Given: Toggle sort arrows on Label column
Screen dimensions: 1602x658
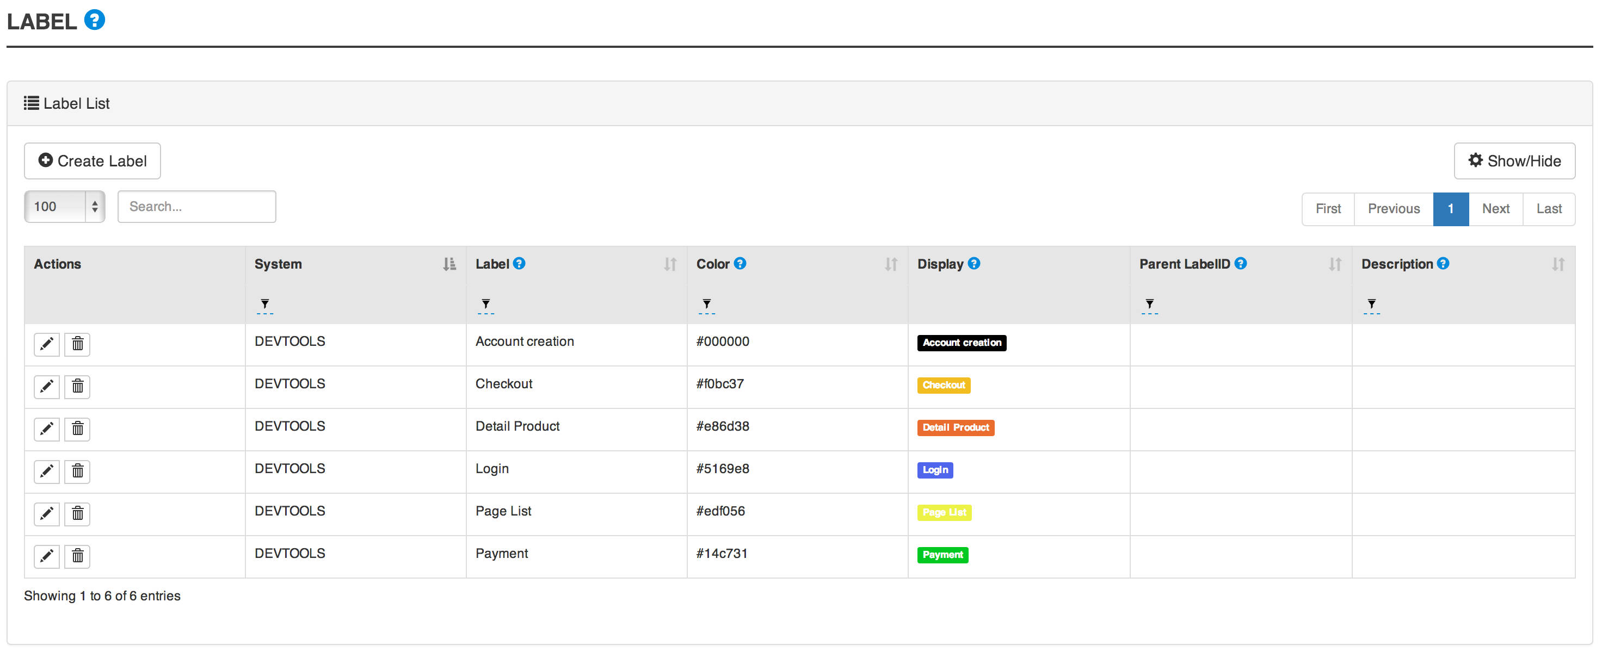Looking at the screenshot, I should click(x=670, y=264).
